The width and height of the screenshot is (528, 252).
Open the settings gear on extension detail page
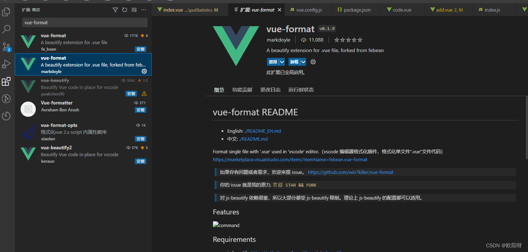[313, 62]
